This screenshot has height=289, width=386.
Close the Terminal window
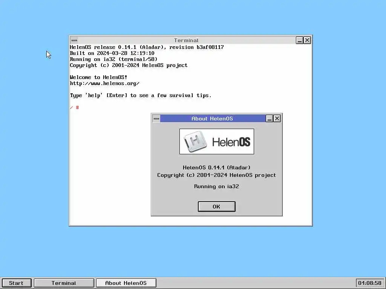coord(307,40)
